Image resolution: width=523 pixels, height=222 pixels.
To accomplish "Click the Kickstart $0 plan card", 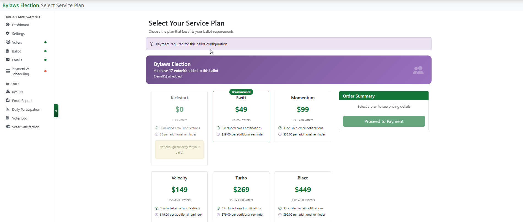I will 179,128.
